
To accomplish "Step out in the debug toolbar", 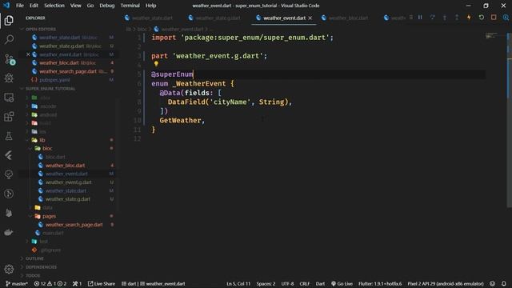I will coord(457,18).
